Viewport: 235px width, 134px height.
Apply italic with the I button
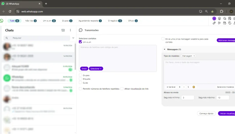tap(184, 87)
